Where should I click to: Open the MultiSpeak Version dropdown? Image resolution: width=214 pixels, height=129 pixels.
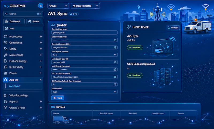(x=84, y=55)
